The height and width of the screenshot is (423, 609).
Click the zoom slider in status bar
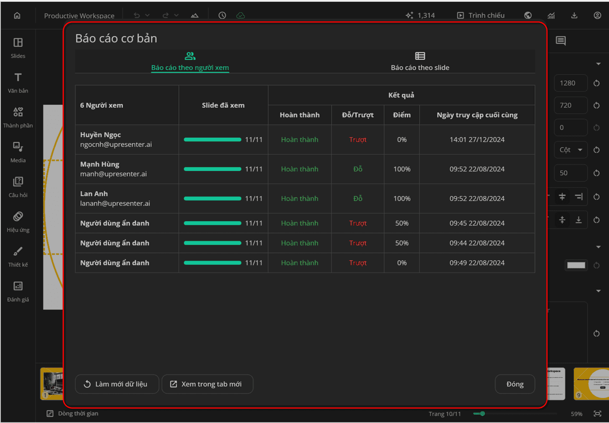pos(515,413)
